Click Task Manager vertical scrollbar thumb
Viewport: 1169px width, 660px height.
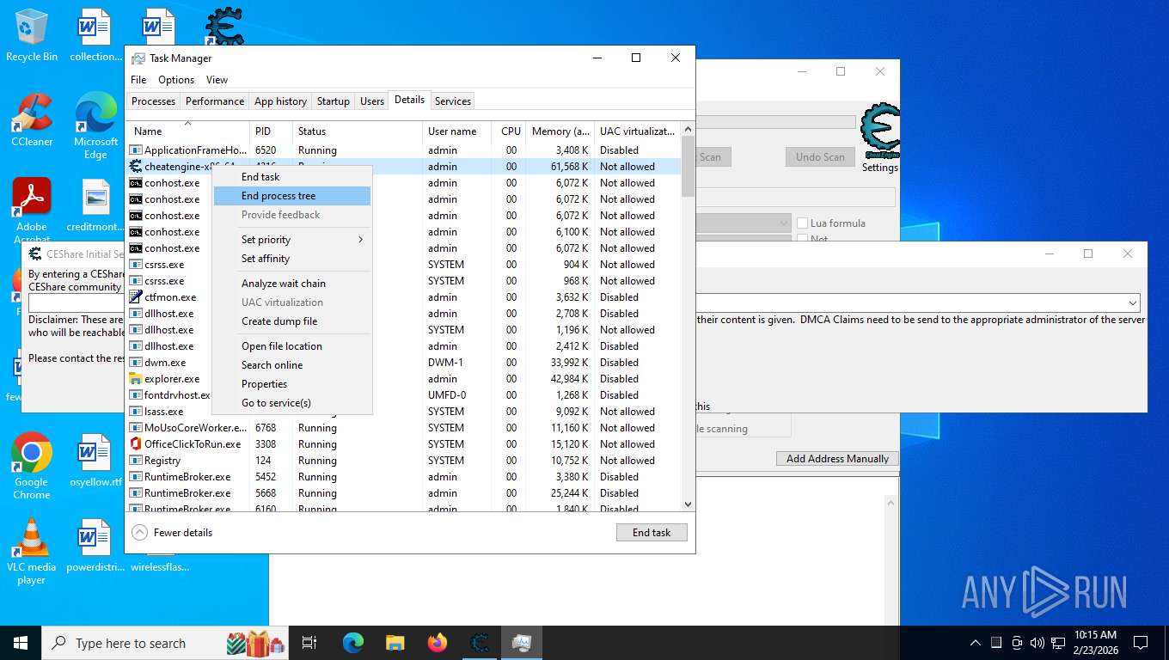688,168
